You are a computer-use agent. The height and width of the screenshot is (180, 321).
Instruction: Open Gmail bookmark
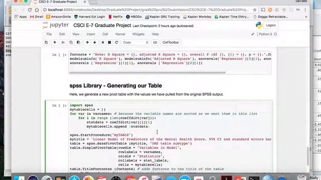pyautogui.click(x=37, y=16)
